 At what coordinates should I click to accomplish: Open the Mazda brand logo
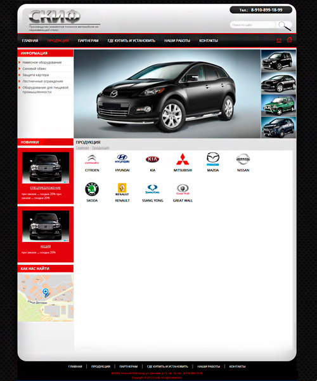coord(213,159)
